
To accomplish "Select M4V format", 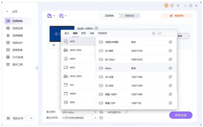I will (x=78, y=102).
